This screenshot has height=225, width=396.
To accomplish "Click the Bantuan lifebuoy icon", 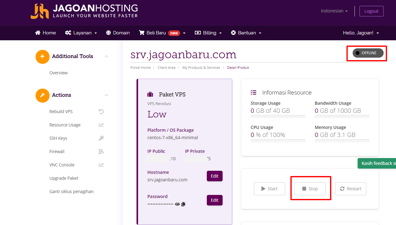I will coord(233,33).
